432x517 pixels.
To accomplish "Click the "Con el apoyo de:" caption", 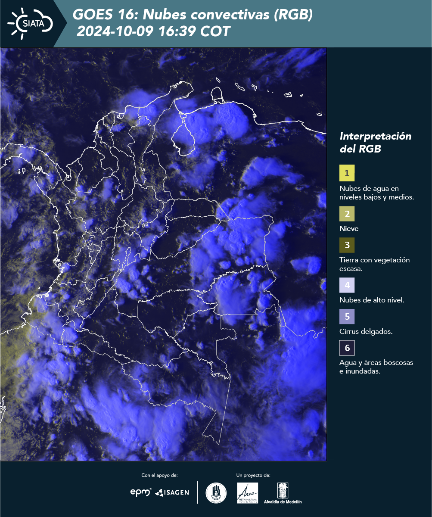I will point(159,475).
